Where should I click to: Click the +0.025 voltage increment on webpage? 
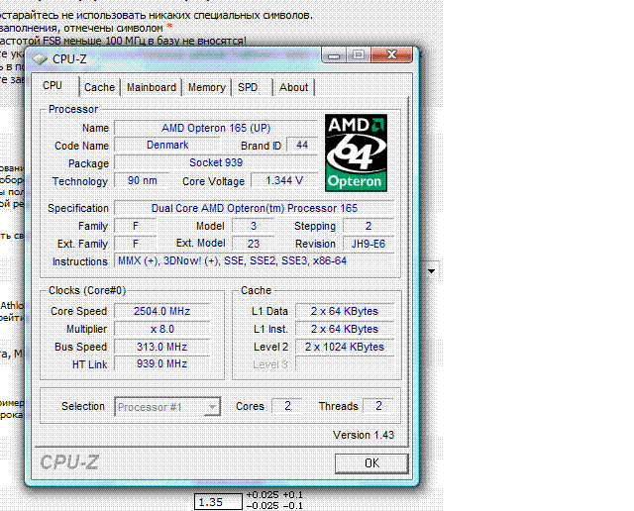click(x=263, y=495)
